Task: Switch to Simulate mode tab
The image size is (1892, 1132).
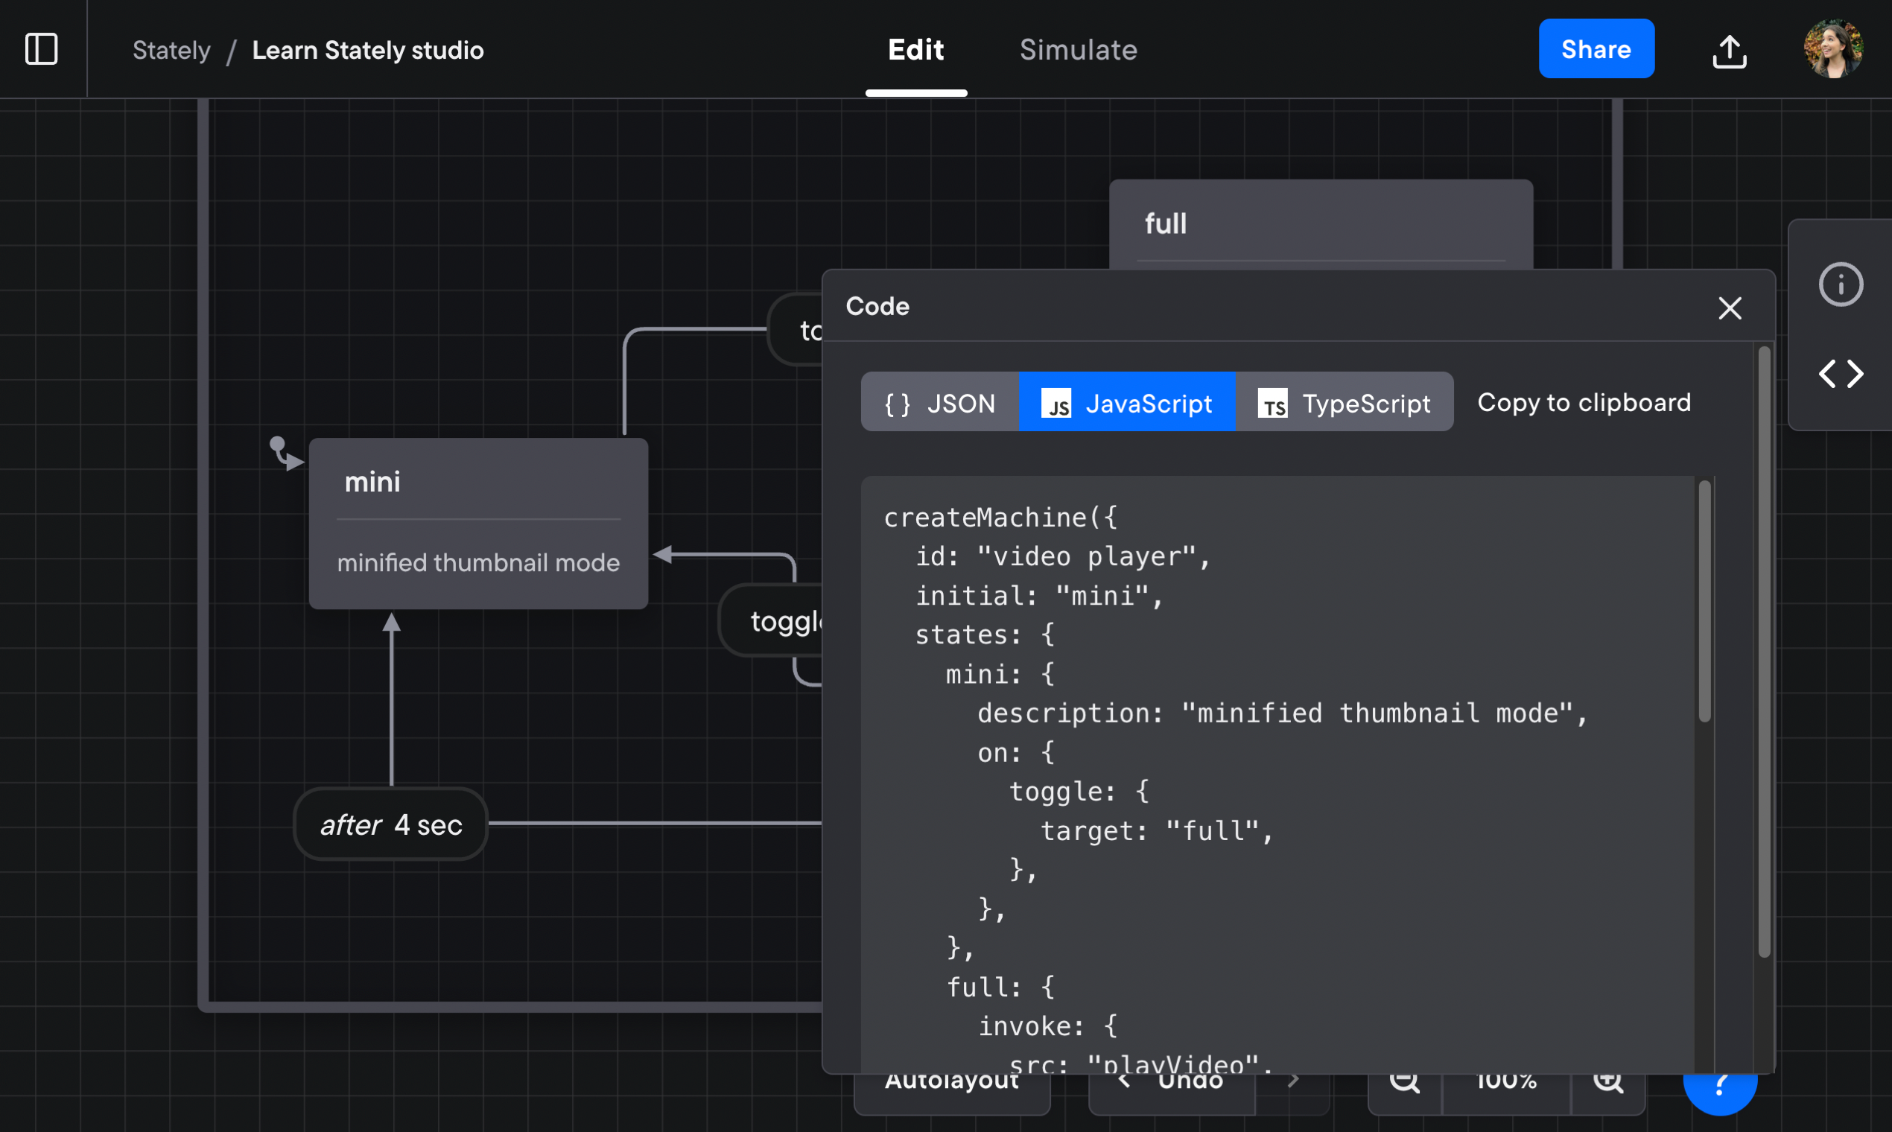Action: point(1078,50)
